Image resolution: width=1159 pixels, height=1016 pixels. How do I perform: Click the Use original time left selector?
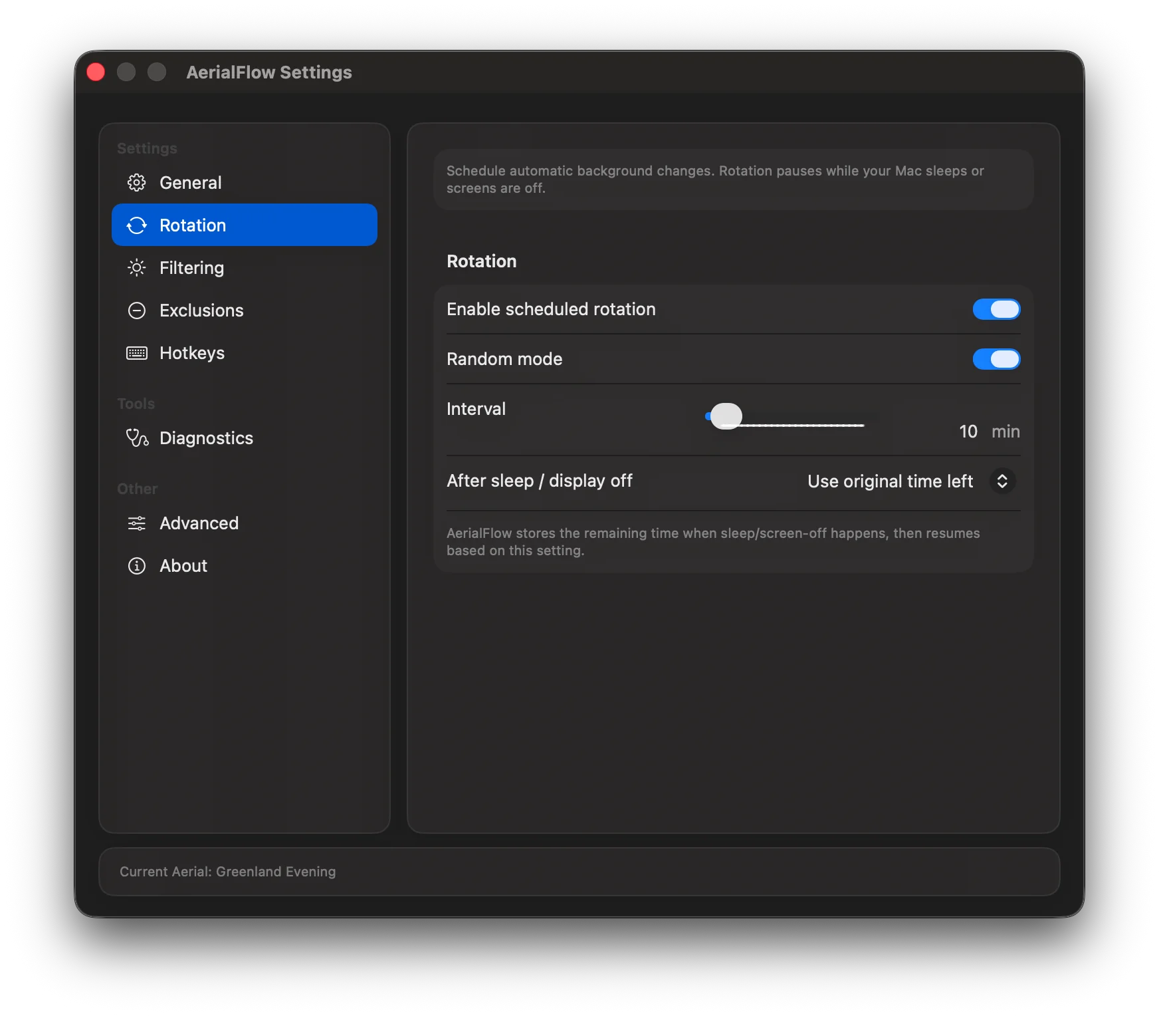pyautogui.click(x=891, y=481)
